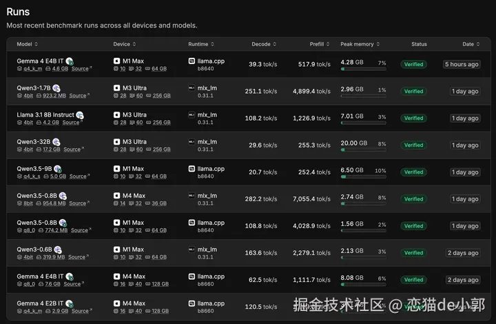Open the Source link for Gemma 4 E2B IT
The width and height of the screenshot is (496, 324).
pyautogui.click(x=81, y=311)
